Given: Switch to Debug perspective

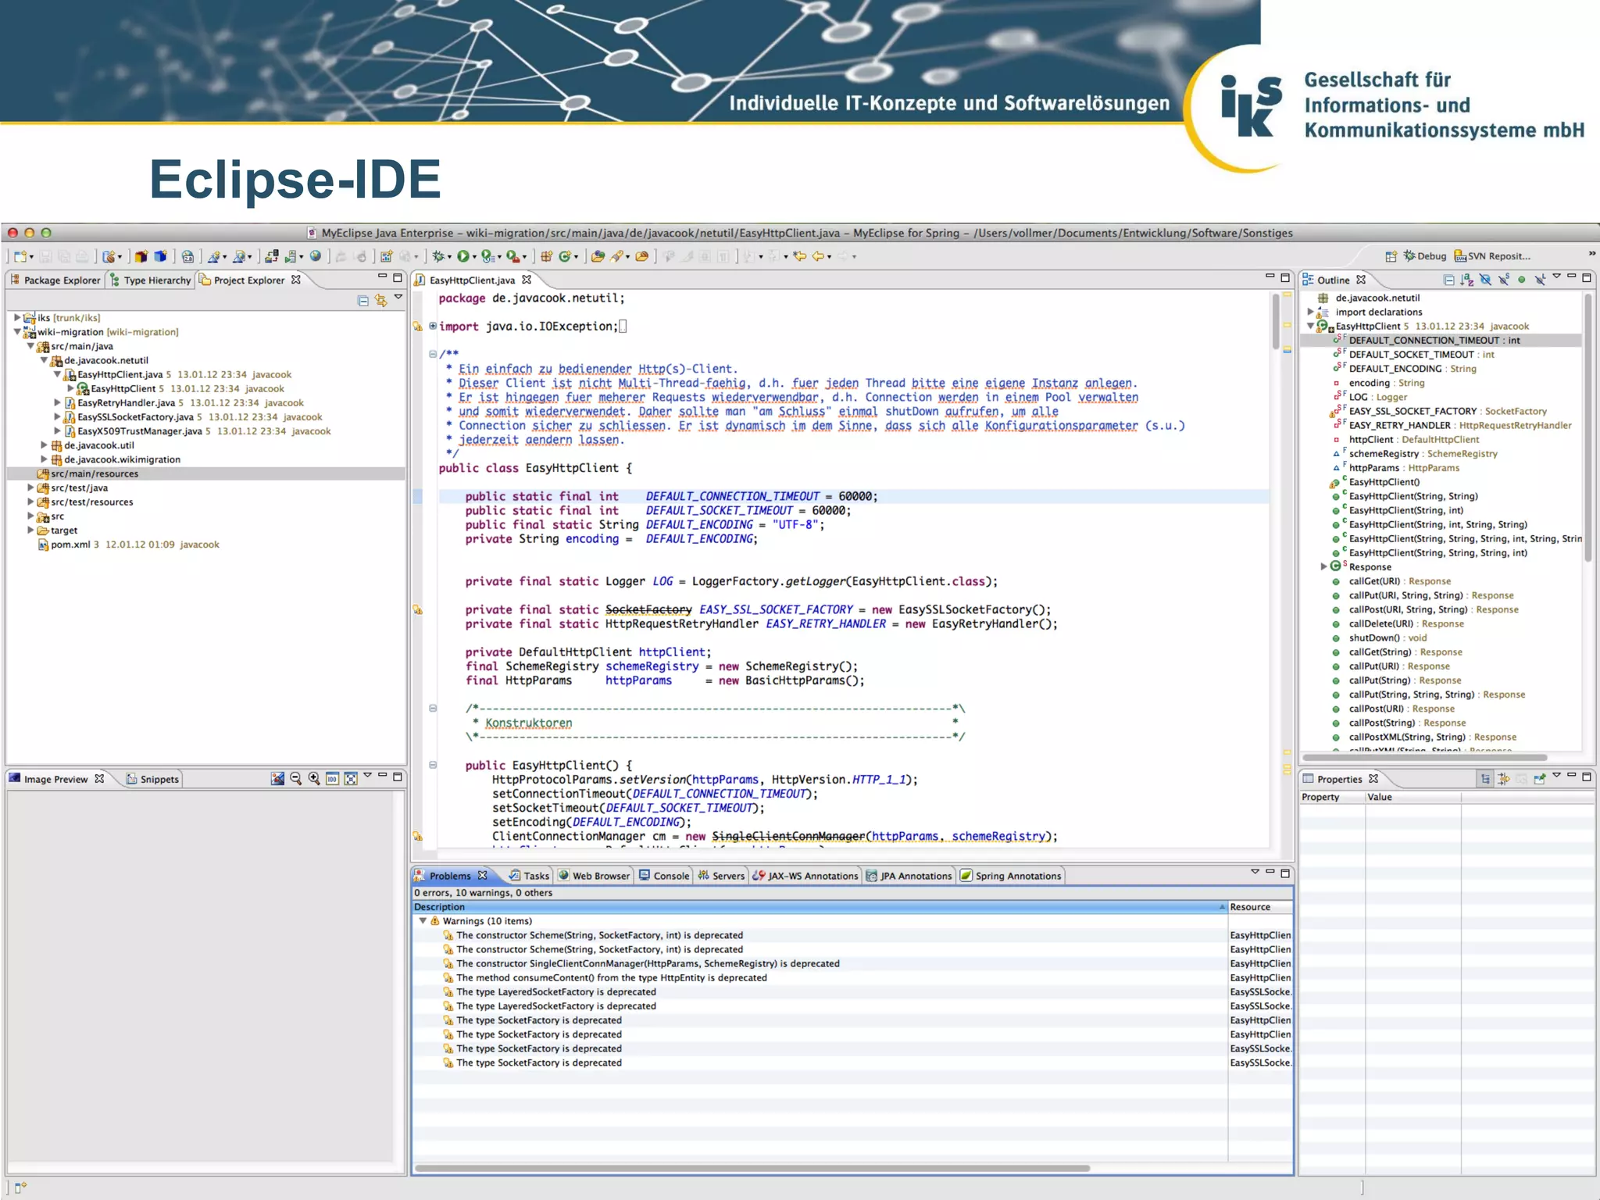Looking at the screenshot, I should point(1425,256).
